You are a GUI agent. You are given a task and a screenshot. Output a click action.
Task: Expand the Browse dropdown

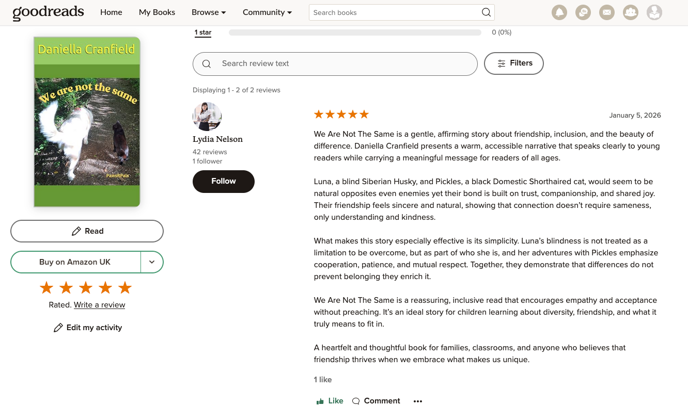click(x=209, y=12)
